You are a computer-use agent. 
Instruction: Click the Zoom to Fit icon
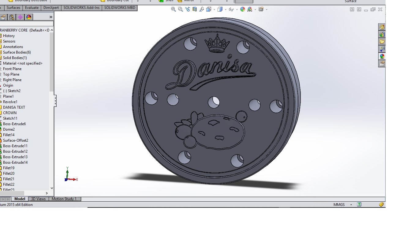tap(174, 9)
